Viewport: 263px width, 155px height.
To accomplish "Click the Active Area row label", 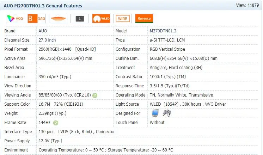I will (15, 58).
